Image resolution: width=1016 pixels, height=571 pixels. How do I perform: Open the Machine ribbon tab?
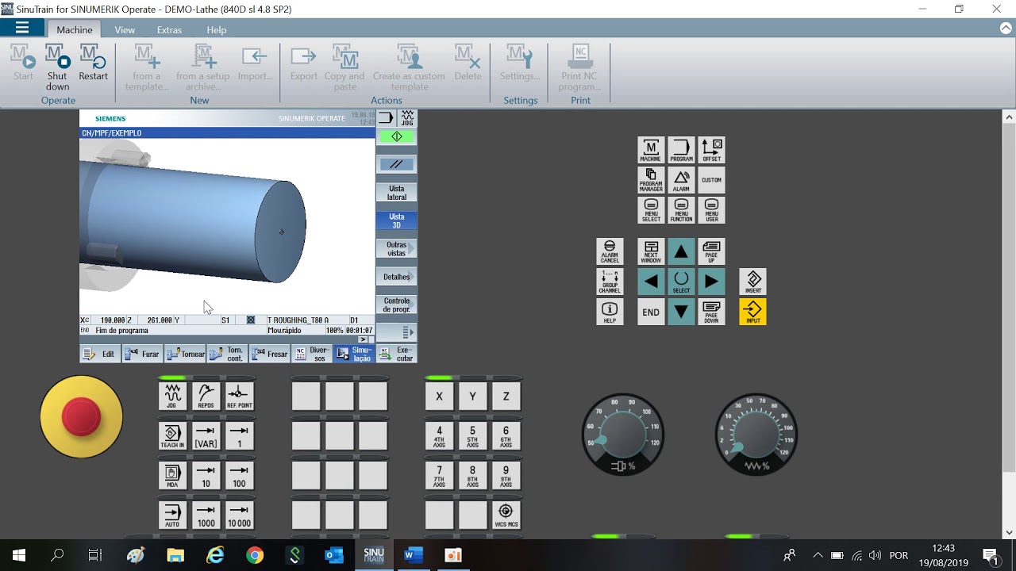tap(75, 29)
